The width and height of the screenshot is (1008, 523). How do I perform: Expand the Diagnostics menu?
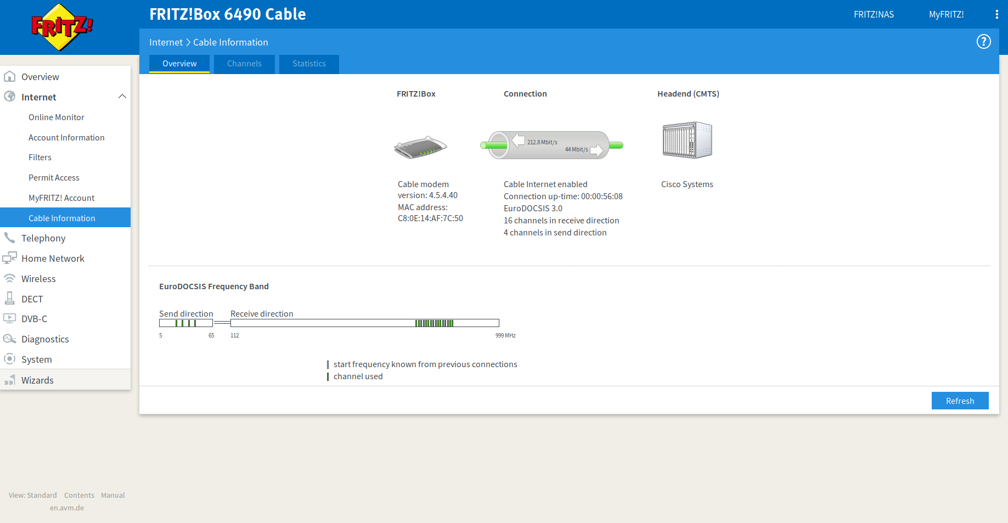(x=45, y=339)
